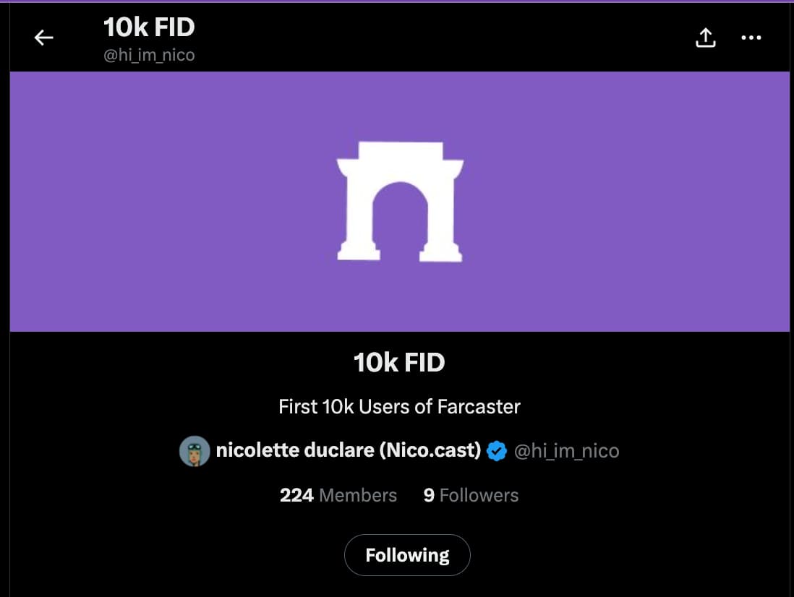Go back using the left arrow
Viewport: 794px width, 597px height.
[x=44, y=38]
